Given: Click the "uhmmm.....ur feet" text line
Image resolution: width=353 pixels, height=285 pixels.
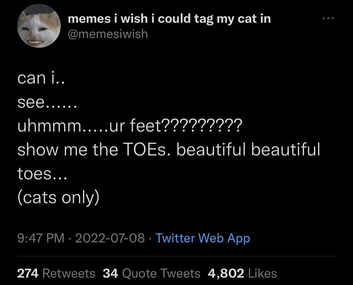Looking at the screenshot, I should (x=129, y=126).
